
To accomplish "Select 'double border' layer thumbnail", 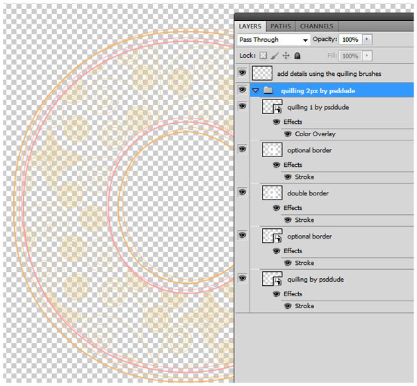I will (272, 193).
